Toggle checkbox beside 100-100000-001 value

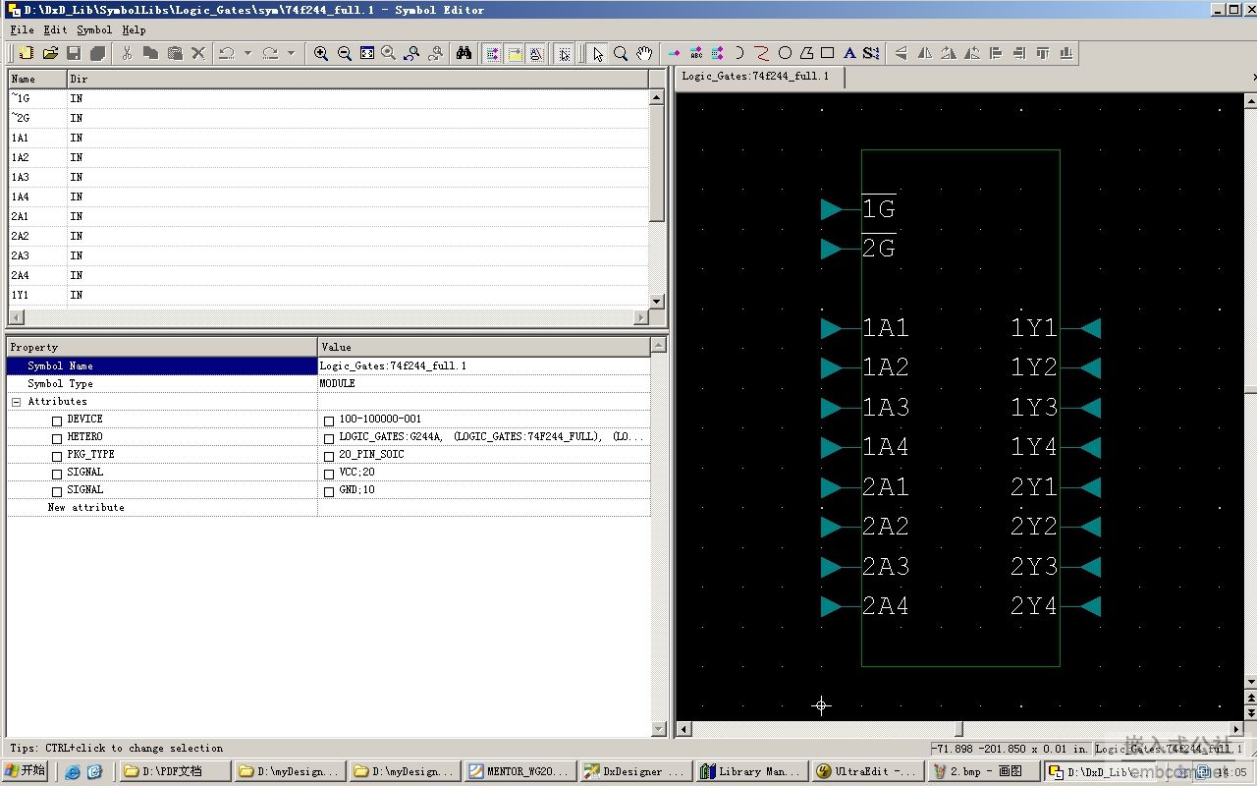coord(329,421)
